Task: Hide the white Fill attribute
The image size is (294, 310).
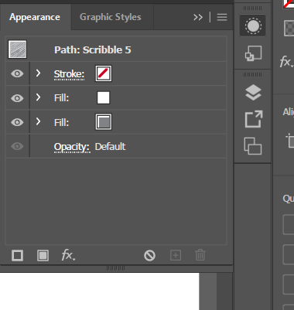Action: tap(17, 98)
